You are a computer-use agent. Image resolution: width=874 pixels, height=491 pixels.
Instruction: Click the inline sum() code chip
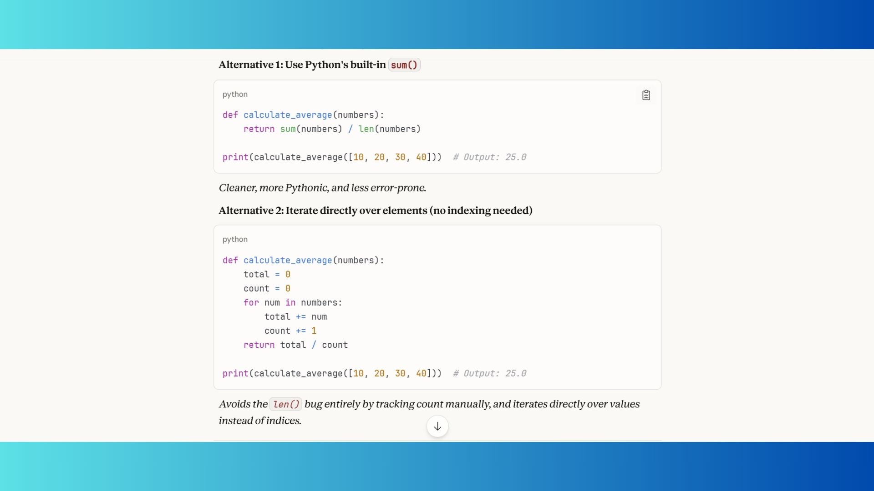[x=404, y=65]
